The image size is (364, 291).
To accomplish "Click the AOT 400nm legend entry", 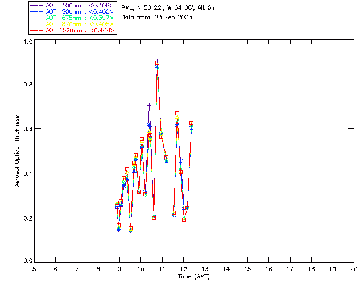I will (x=72, y=5).
